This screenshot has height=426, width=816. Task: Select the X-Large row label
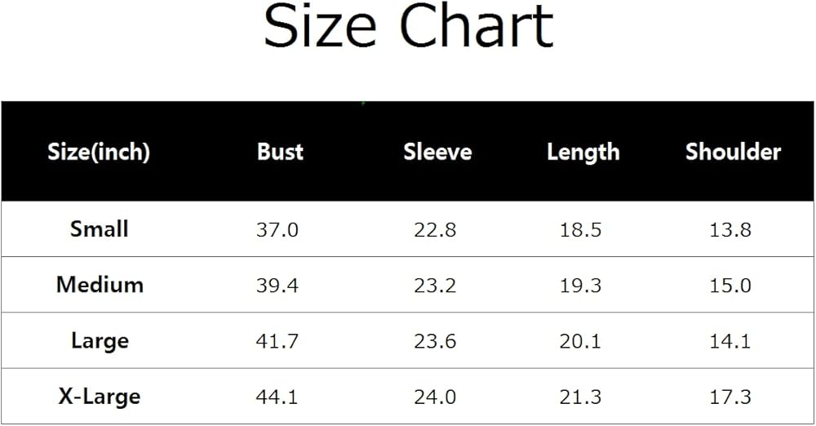click(100, 397)
